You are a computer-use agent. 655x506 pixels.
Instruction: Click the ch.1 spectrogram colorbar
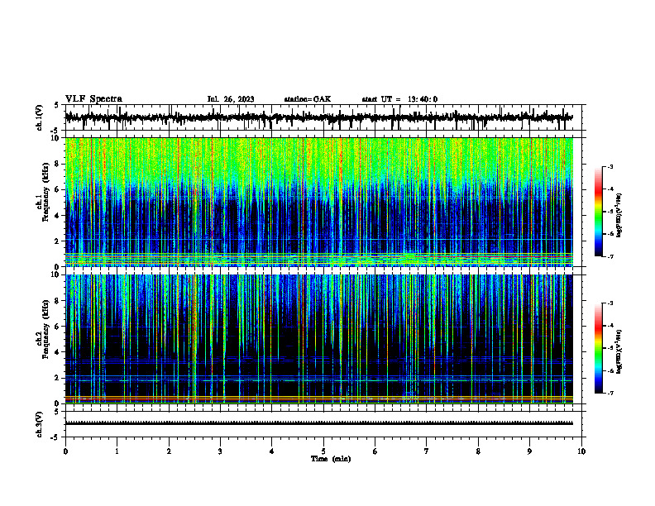point(599,212)
